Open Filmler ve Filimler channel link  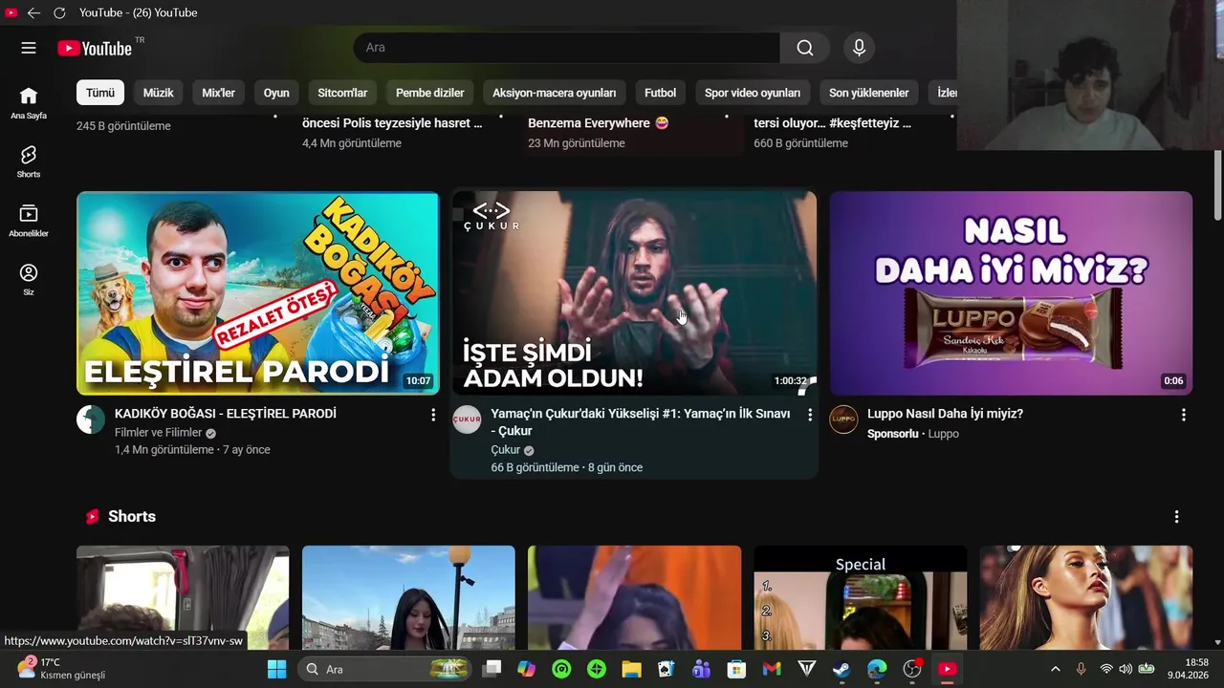coord(159,432)
